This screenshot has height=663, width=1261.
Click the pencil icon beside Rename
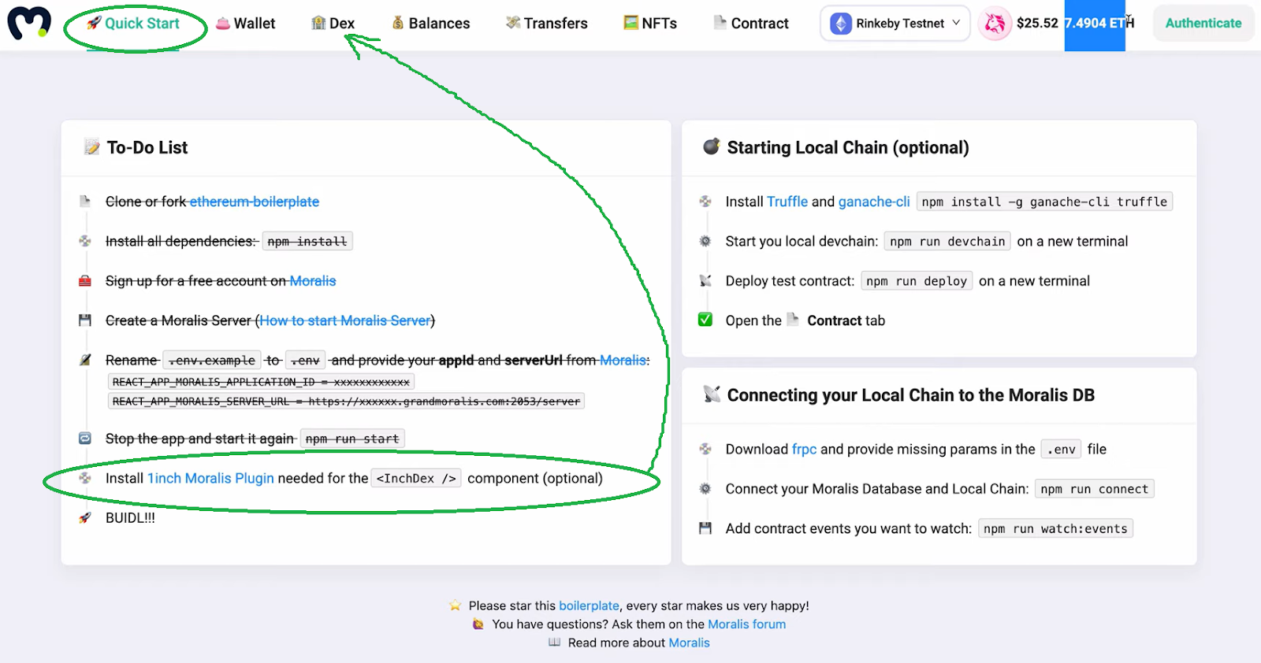85,360
